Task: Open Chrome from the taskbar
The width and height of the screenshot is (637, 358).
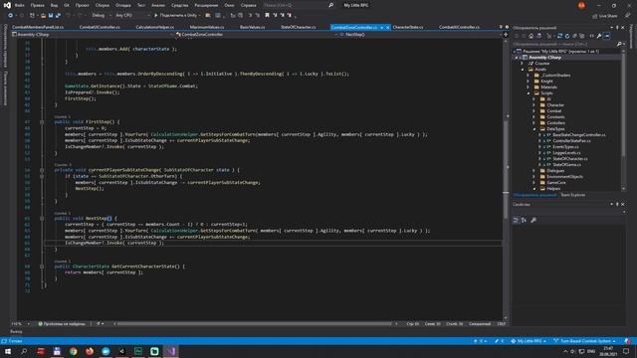Action: point(73,351)
